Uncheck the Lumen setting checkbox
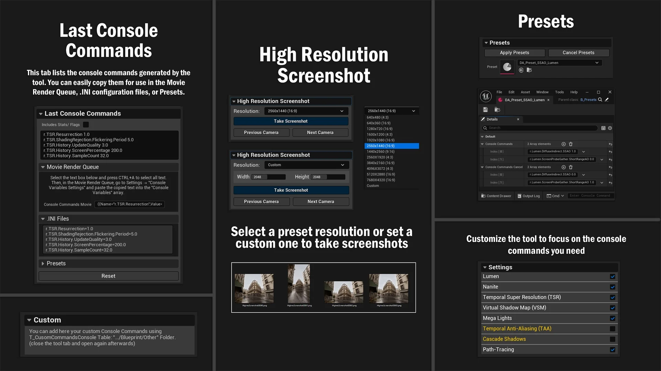The width and height of the screenshot is (661, 371). tap(612, 277)
